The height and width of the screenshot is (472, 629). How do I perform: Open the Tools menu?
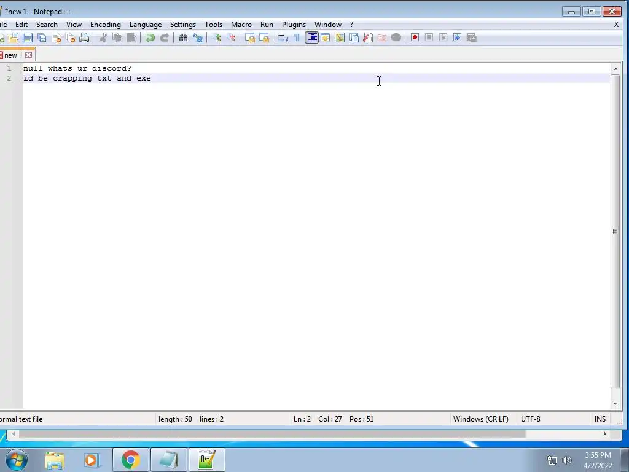(x=213, y=25)
